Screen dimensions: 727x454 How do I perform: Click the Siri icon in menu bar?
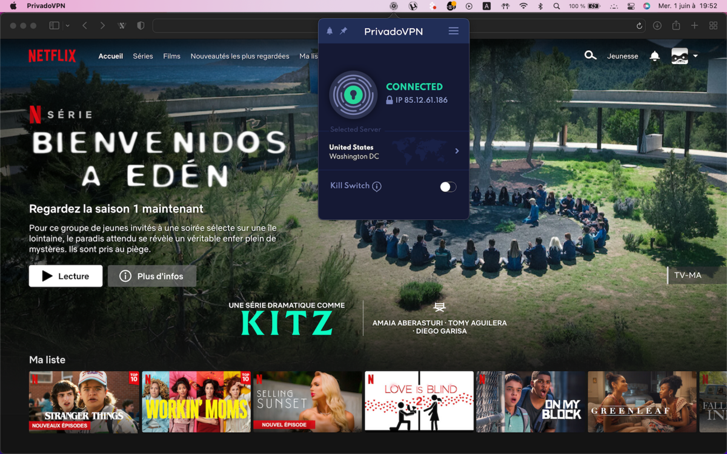tap(646, 6)
